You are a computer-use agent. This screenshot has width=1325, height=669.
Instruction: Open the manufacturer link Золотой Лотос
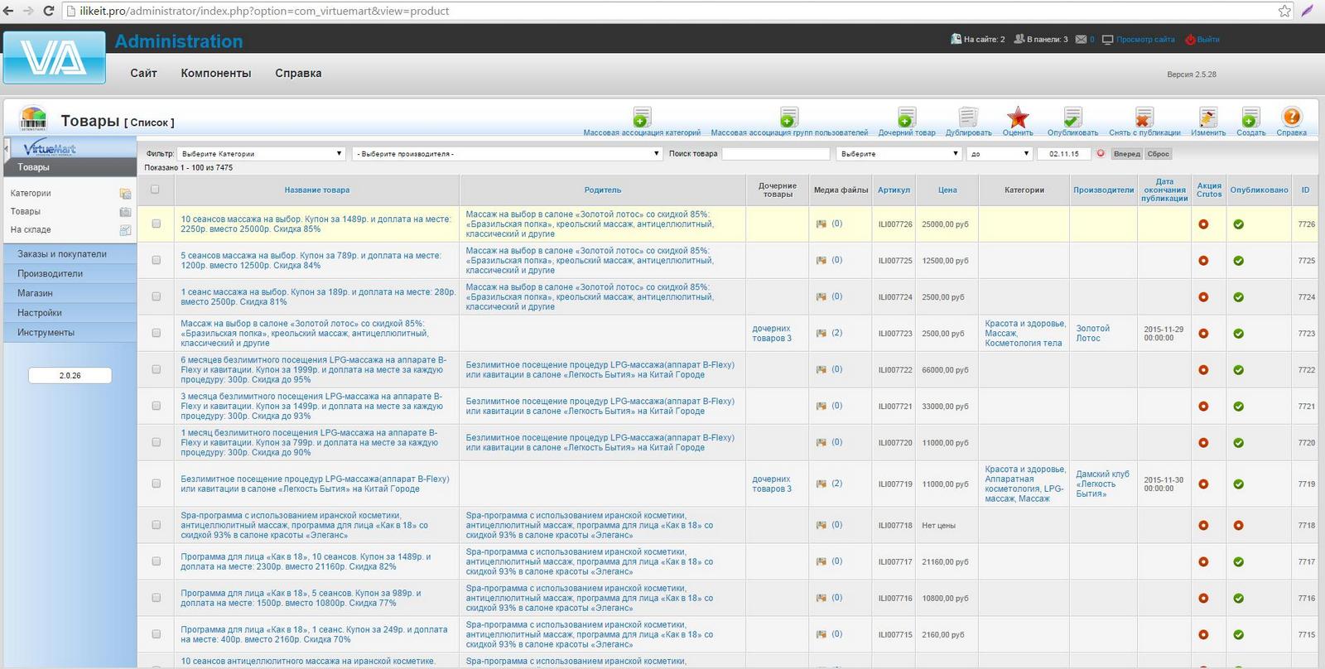tap(1092, 334)
